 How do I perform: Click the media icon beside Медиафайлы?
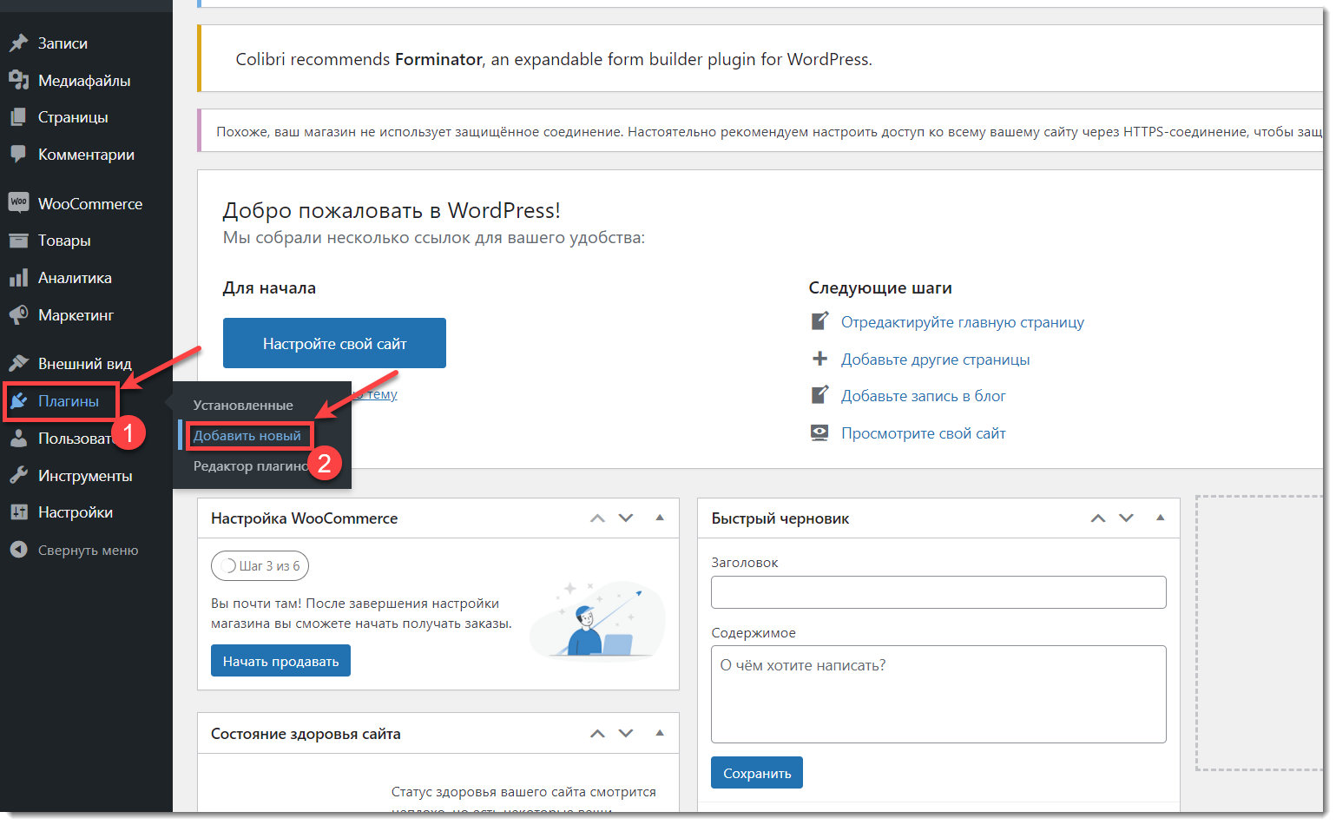coord(18,80)
